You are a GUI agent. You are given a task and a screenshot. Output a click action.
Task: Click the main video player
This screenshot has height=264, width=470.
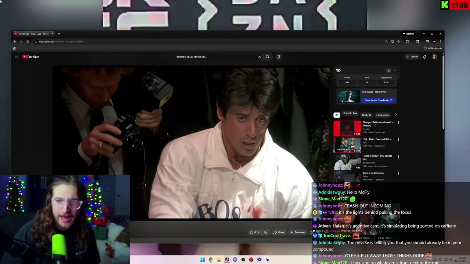coord(191,143)
